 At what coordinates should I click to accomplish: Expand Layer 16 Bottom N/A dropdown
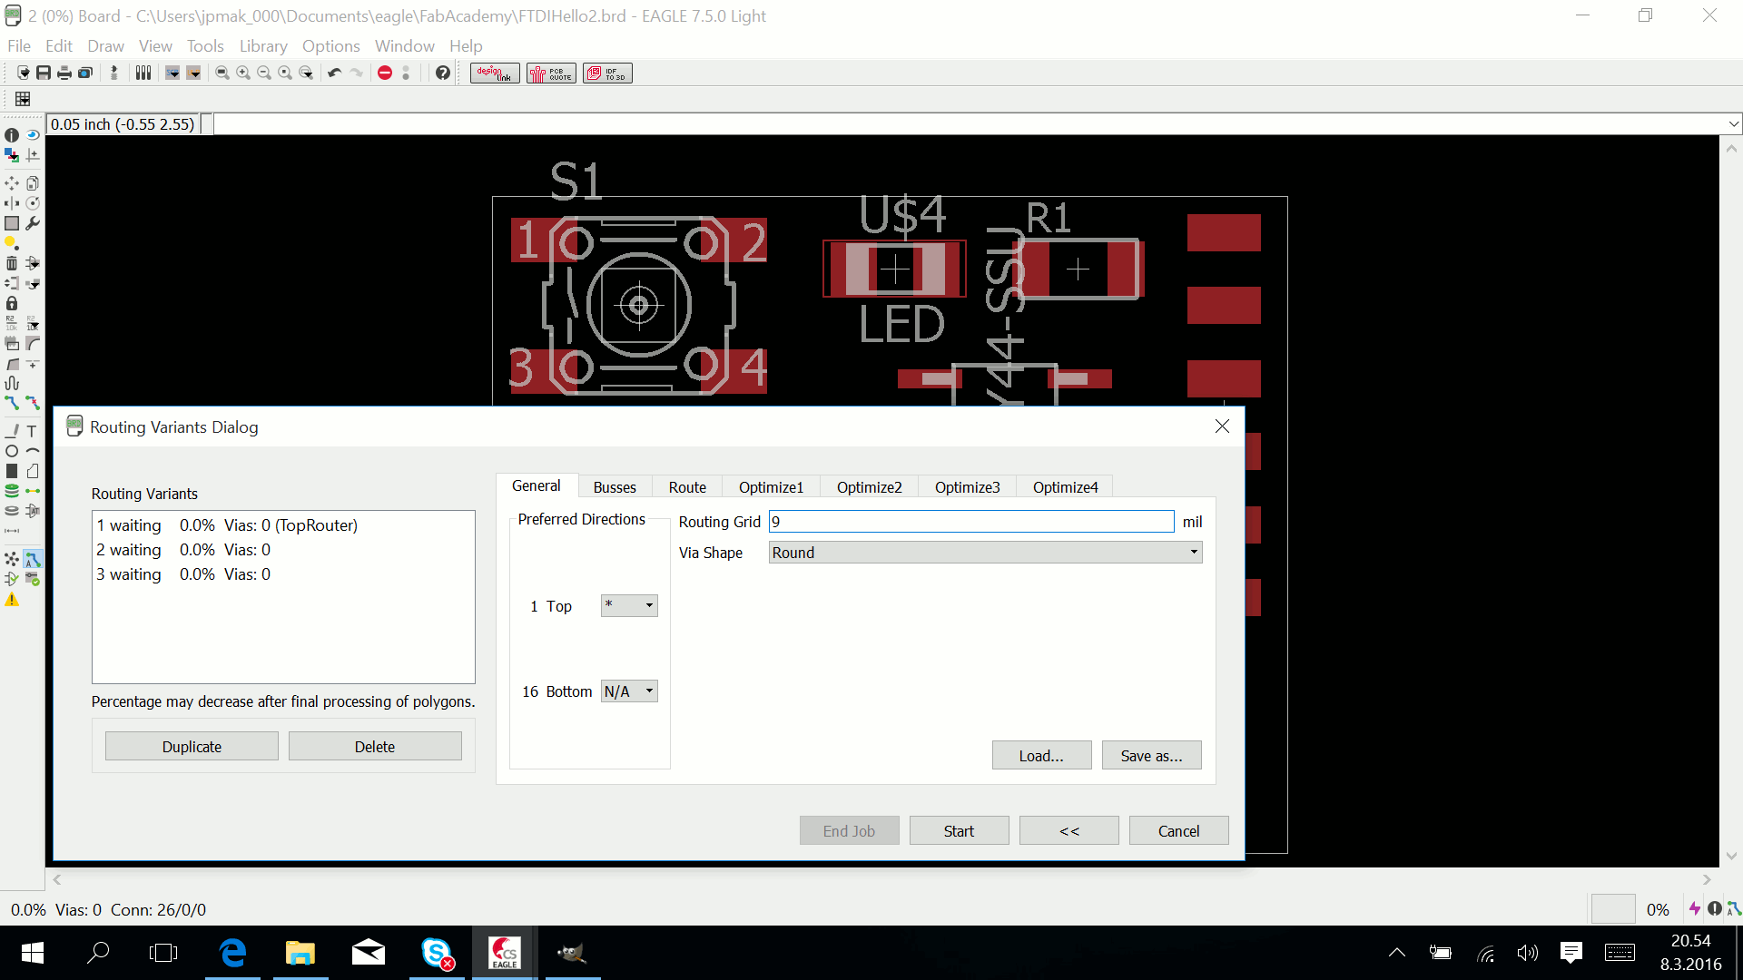pyautogui.click(x=649, y=691)
